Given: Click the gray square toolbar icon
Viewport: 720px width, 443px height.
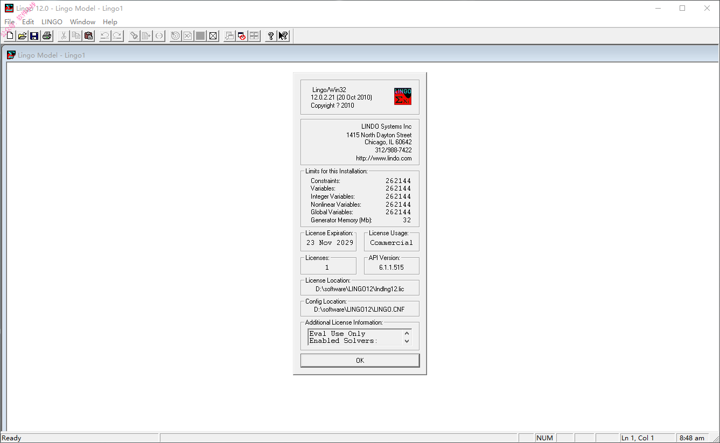Looking at the screenshot, I should pos(200,36).
